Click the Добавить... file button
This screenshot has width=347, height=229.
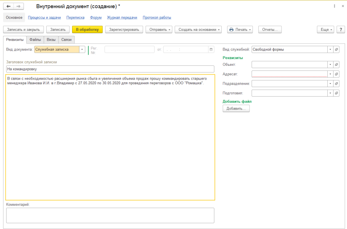click(236, 109)
